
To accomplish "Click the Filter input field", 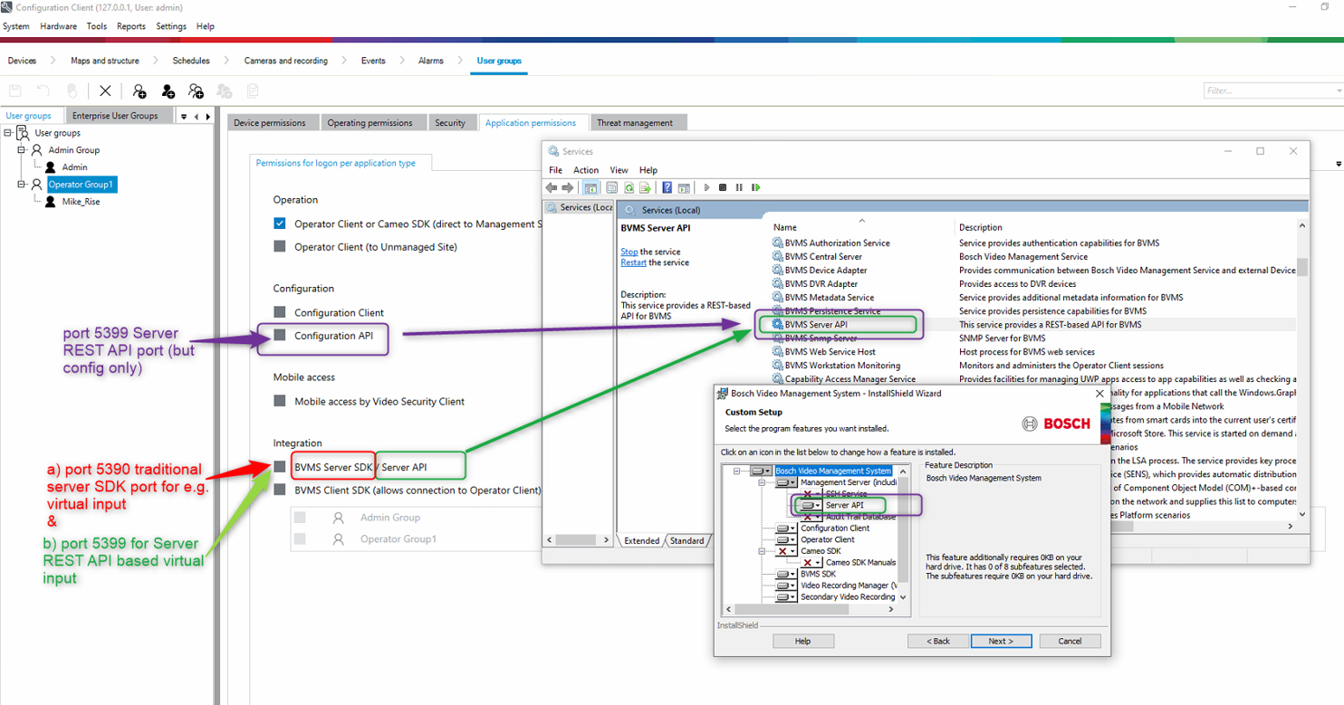I will pyautogui.click(x=1269, y=91).
